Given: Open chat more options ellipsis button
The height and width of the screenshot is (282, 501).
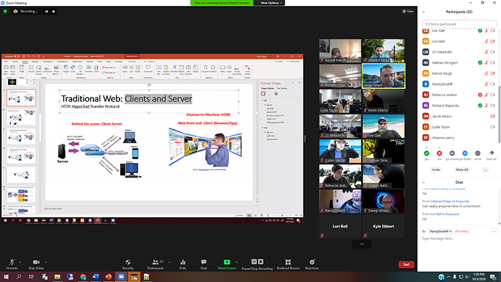Looking at the screenshot, I should click(494, 231).
